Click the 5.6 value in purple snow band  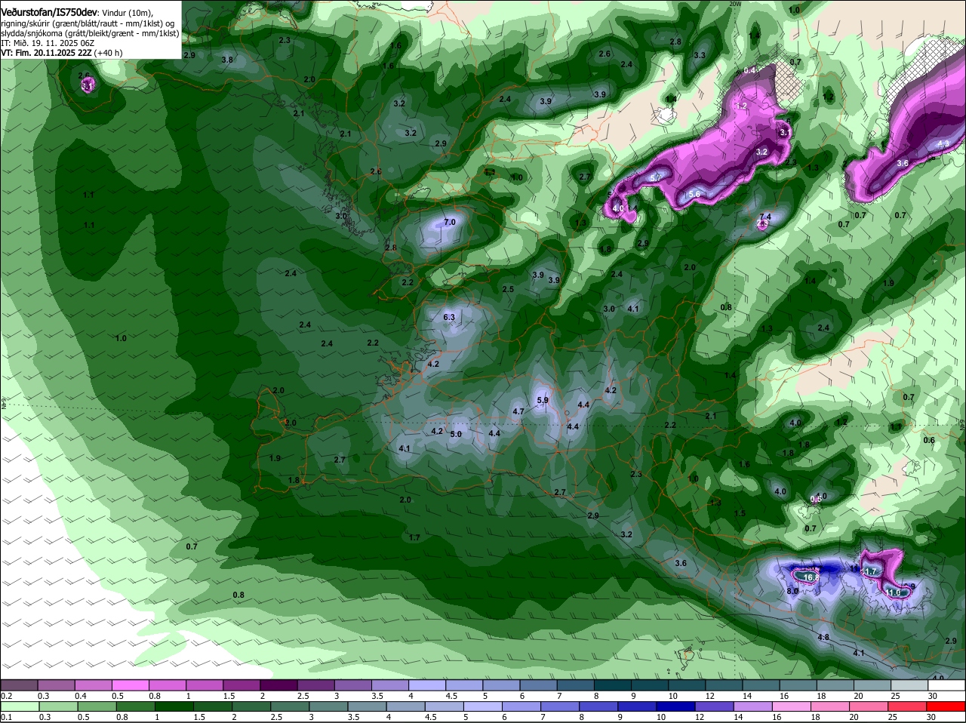[x=694, y=195]
